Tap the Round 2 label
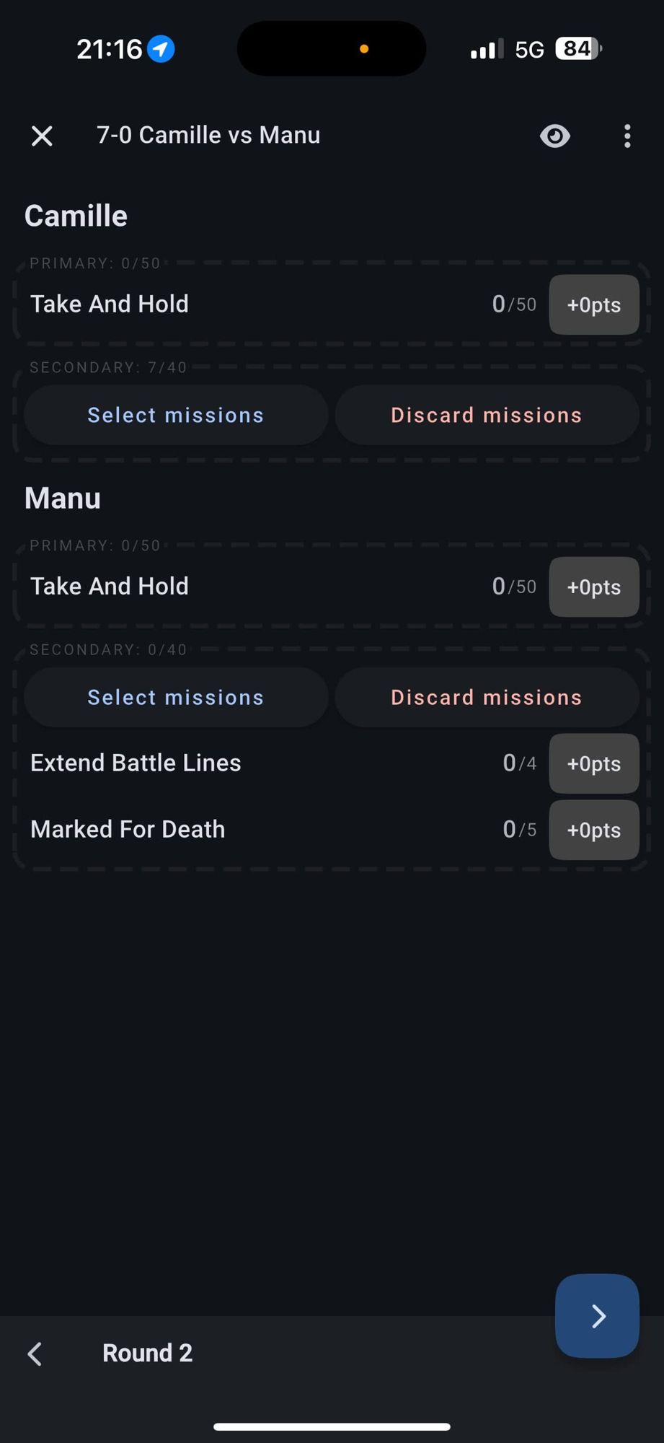This screenshot has width=664, height=1443. (147, 1353)
